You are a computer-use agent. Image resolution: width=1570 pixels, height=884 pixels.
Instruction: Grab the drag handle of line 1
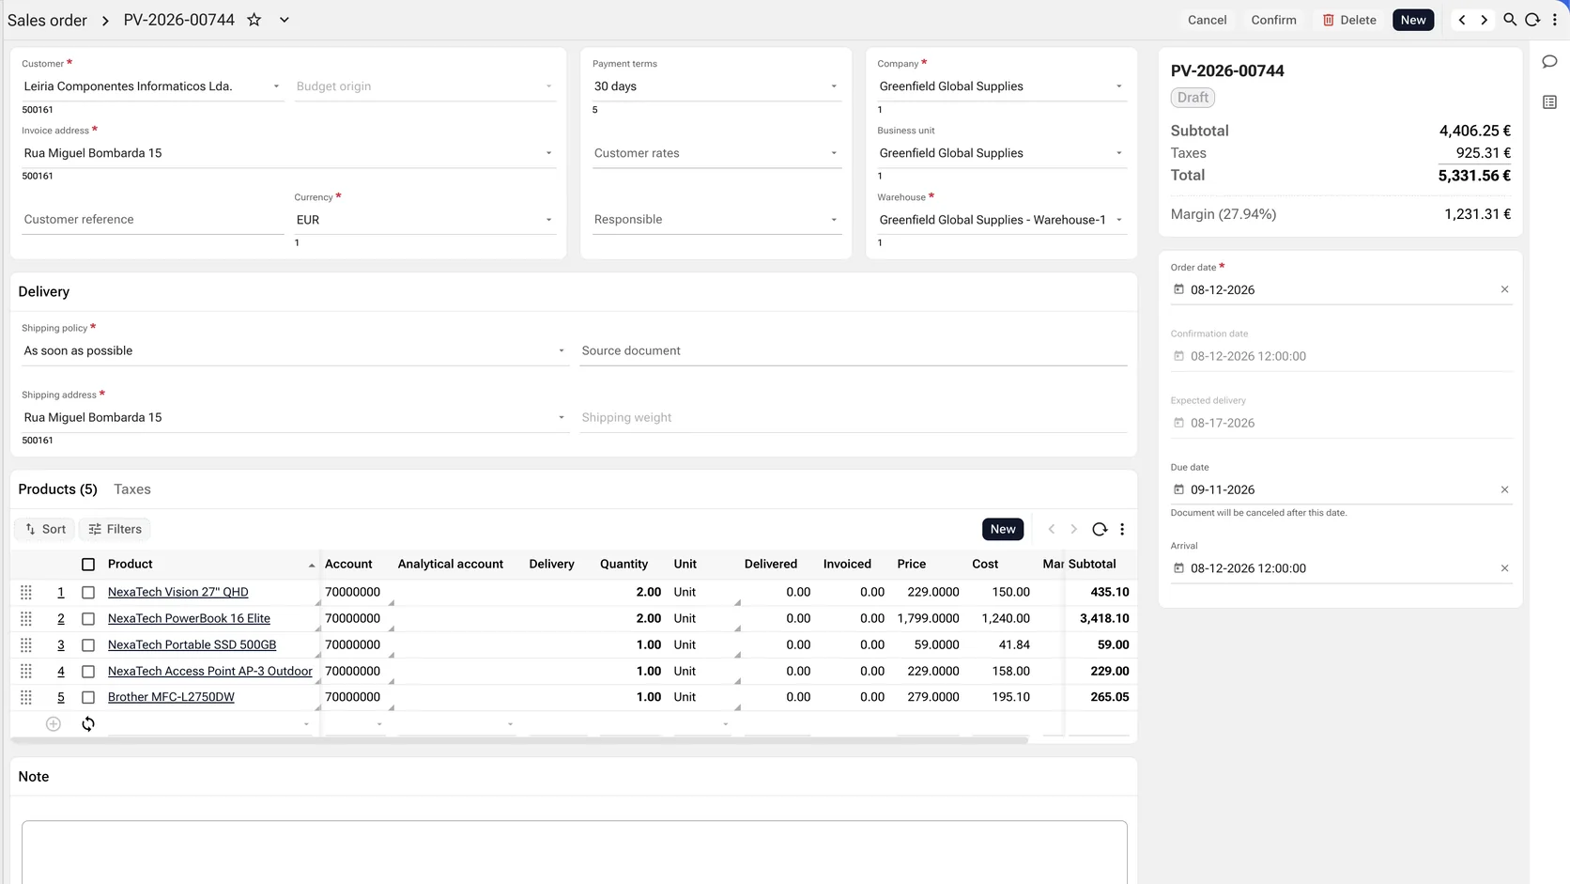click(26, 593)
